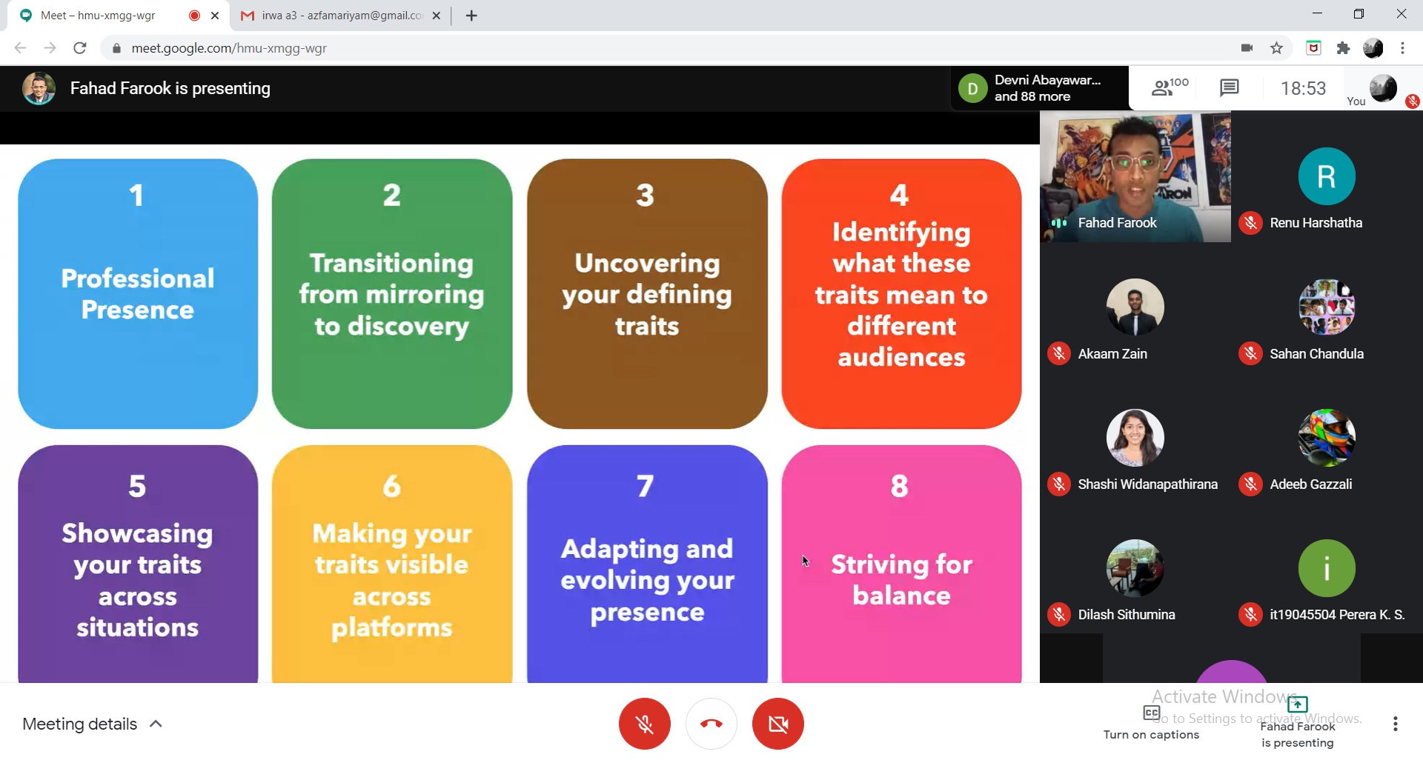Open the meeting chat panel
The height and width of the screenshot is (763, 1423).
click(1229, 88)
